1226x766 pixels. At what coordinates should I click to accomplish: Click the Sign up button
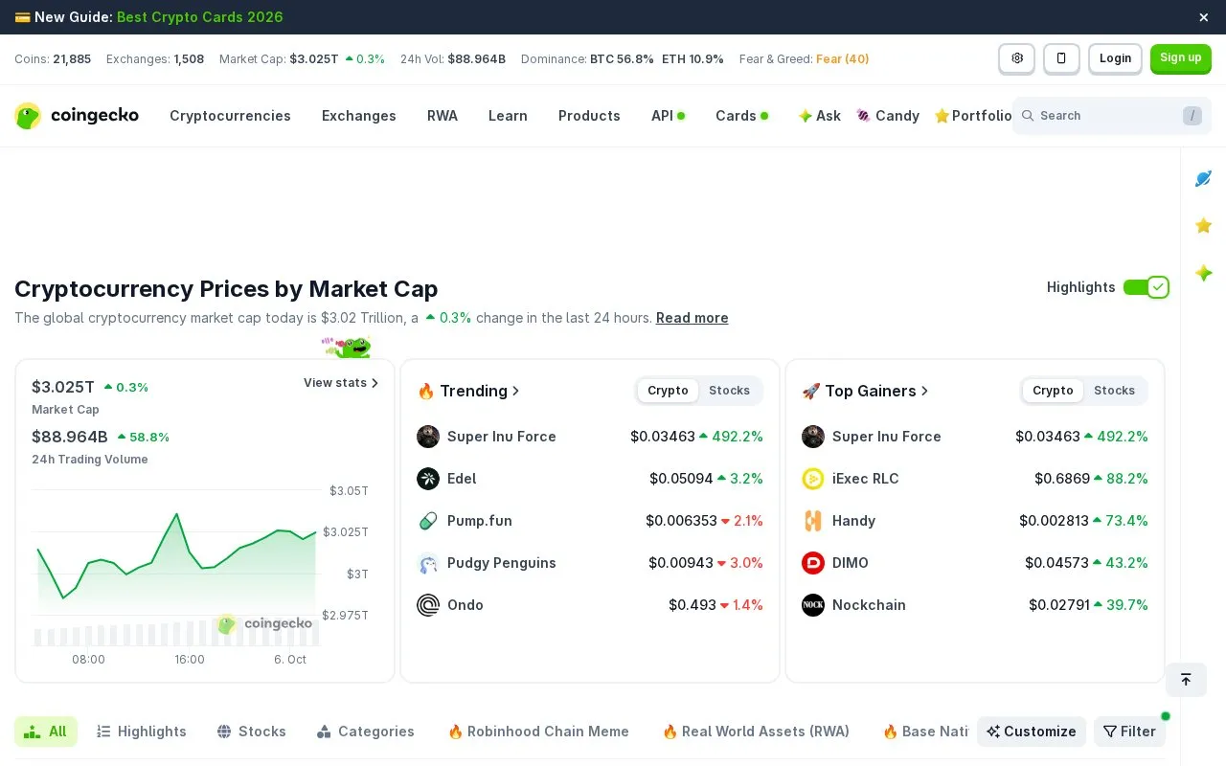click(x=1181, y=58)
